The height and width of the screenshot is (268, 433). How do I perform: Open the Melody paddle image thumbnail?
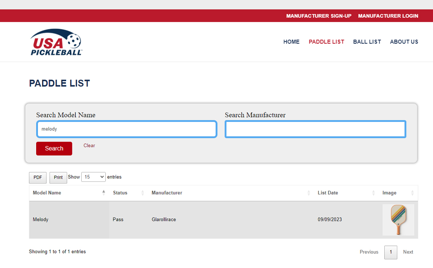coord(398,220)
